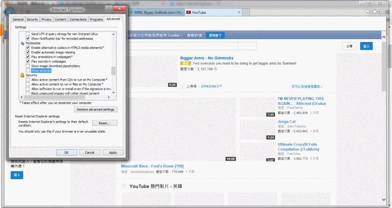
Task: Click settings list scroll up arrow
Action: (114, 34)
